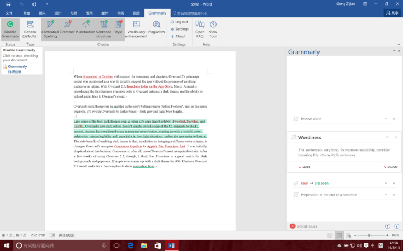Collapse the Wordiness card
The image size is (403, 251).
(386, 137)
